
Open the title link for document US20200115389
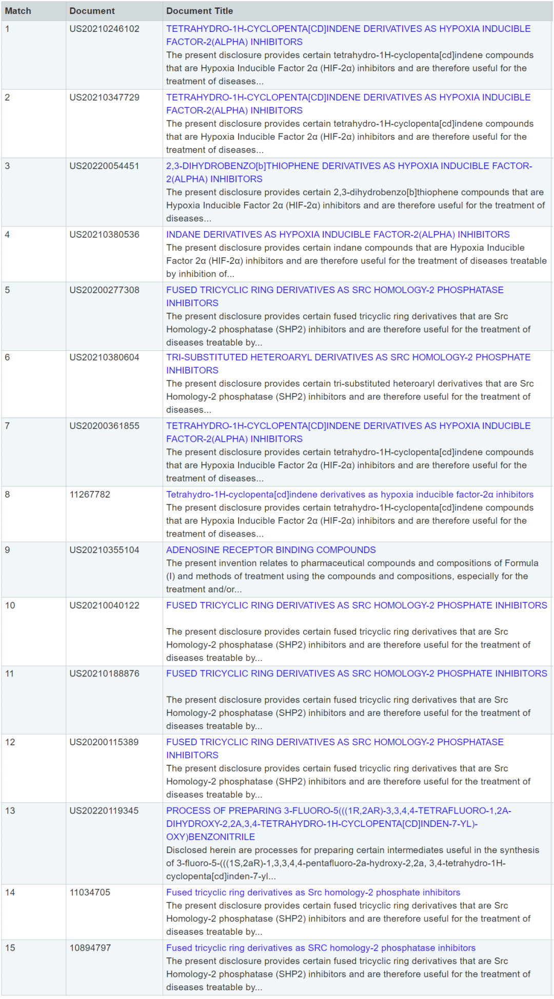tap(335, 749)
